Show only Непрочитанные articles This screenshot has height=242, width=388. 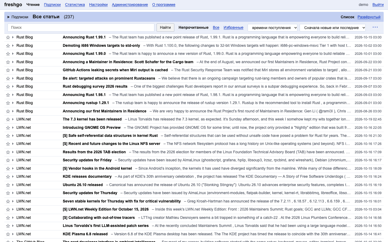click(x=193, y=27)
